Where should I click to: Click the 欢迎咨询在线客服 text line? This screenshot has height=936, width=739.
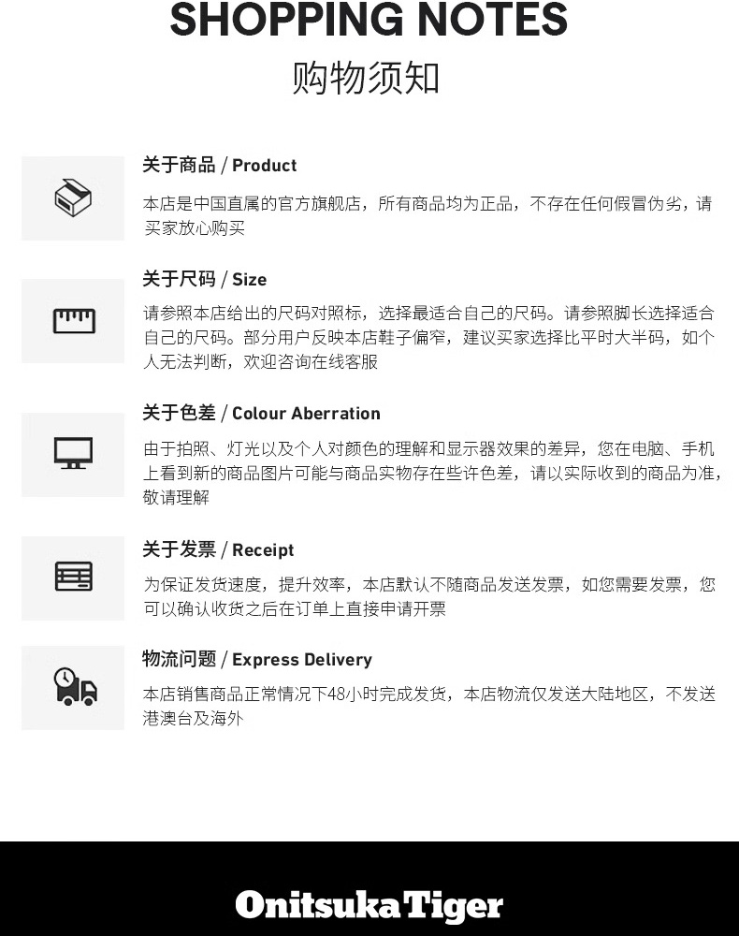click(311, 361)
